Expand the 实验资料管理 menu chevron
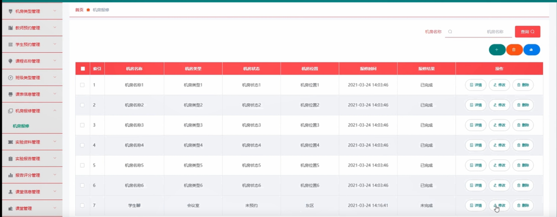This screenshot has height=217, width=557. [55, 142]
